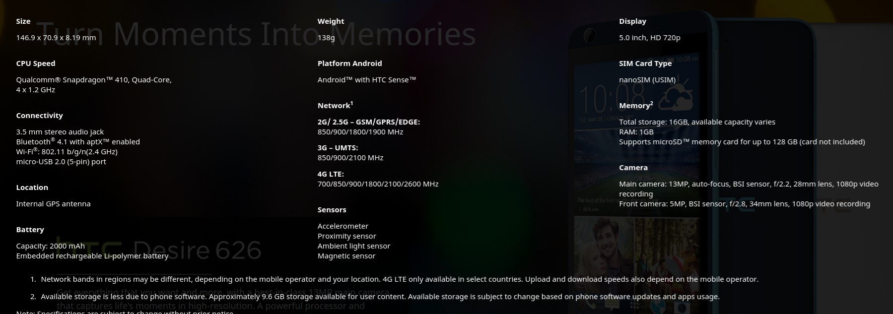
Task: Select the Location heading
Action: point(32,188)
